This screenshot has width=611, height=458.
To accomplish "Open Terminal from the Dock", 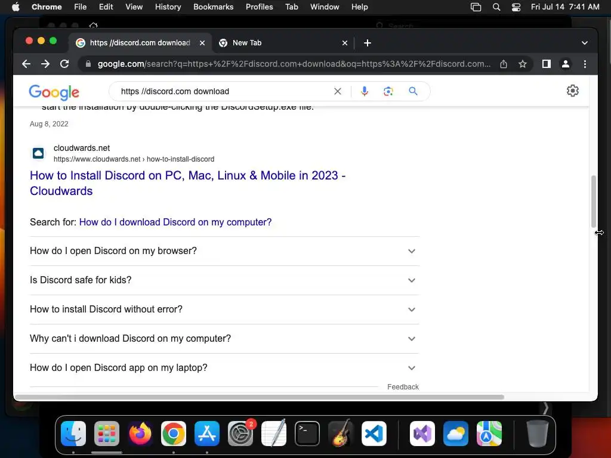I will coord(307,434).
